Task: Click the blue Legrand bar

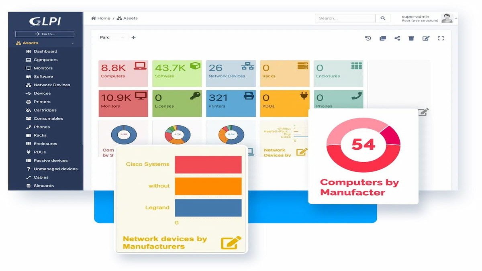Action: tap(208, 208)
